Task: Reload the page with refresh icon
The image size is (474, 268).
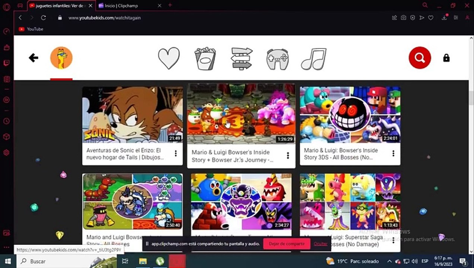Action: pyautogui.click(x=43, y=17)
